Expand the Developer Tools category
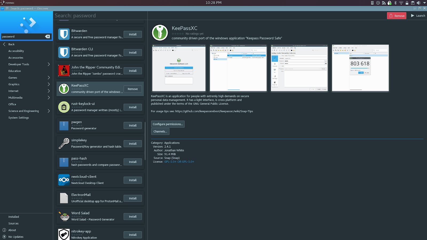The image size is (427, 240). tap(18, 64)
